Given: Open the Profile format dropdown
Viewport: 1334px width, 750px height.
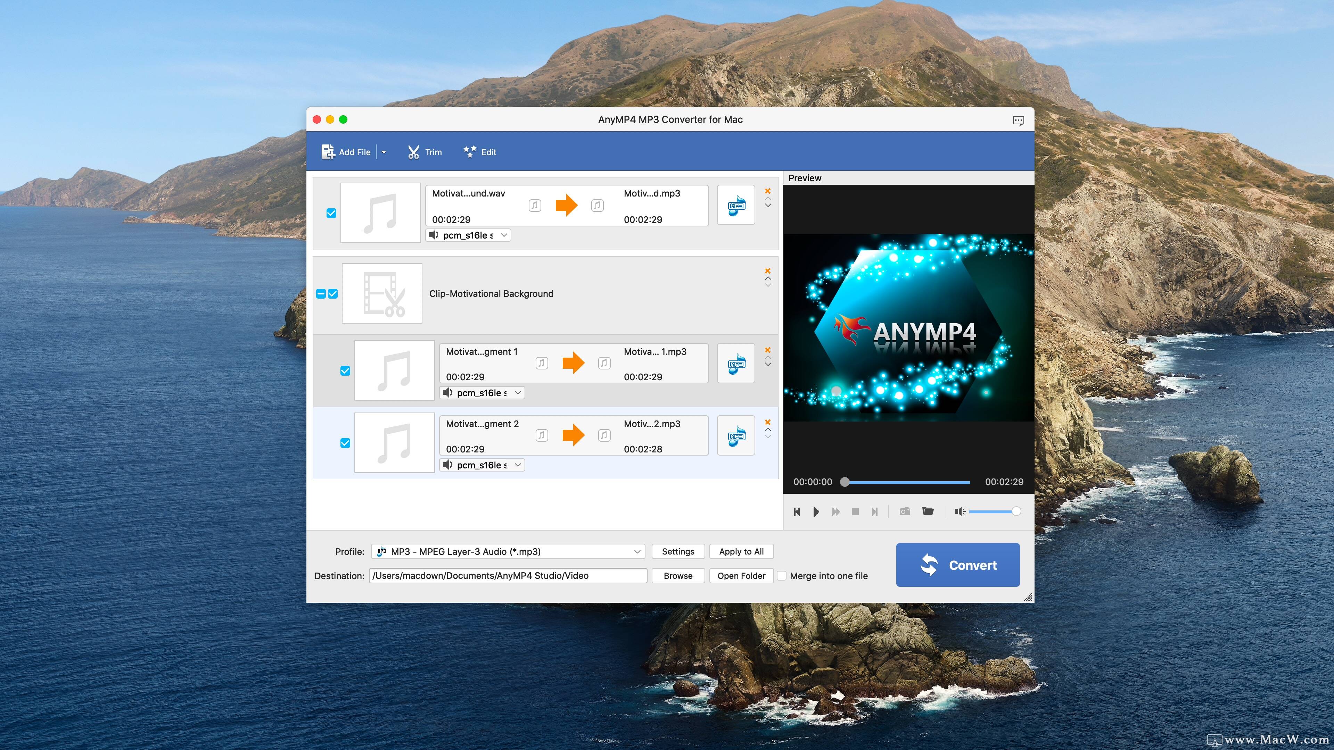Looking at the screenshot, I should click(508, 552).
